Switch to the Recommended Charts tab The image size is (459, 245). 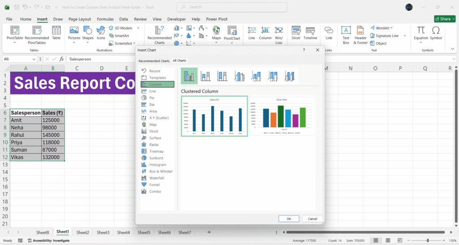154,61
